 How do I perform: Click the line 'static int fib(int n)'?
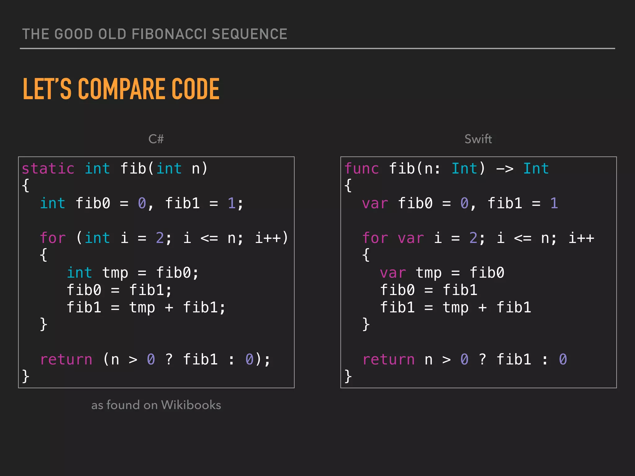click(x=114, y=169)
